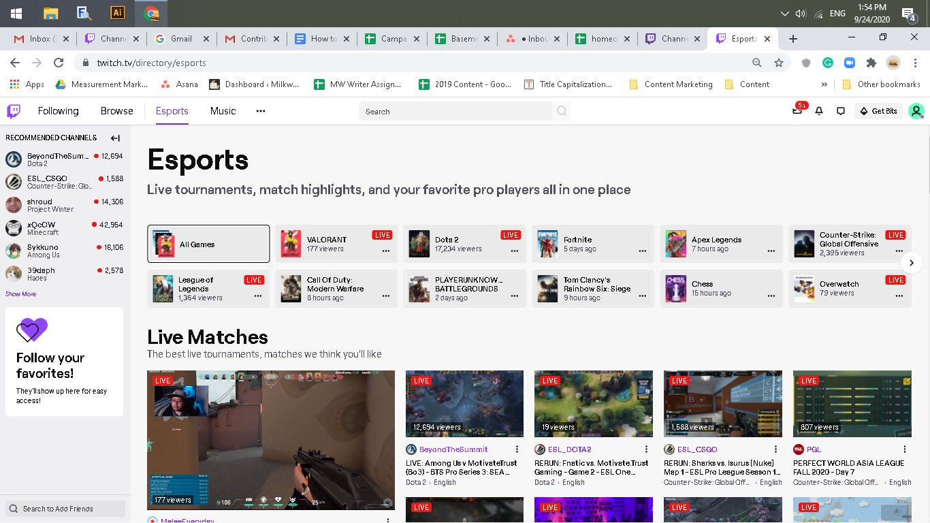Click the search magnifier button

point(562,111)
